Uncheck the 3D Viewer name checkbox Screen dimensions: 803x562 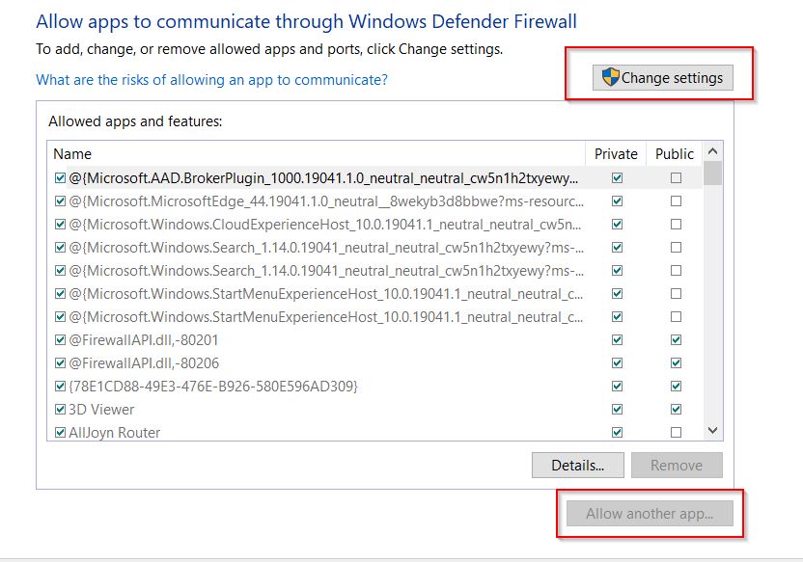tap(60, 409)
